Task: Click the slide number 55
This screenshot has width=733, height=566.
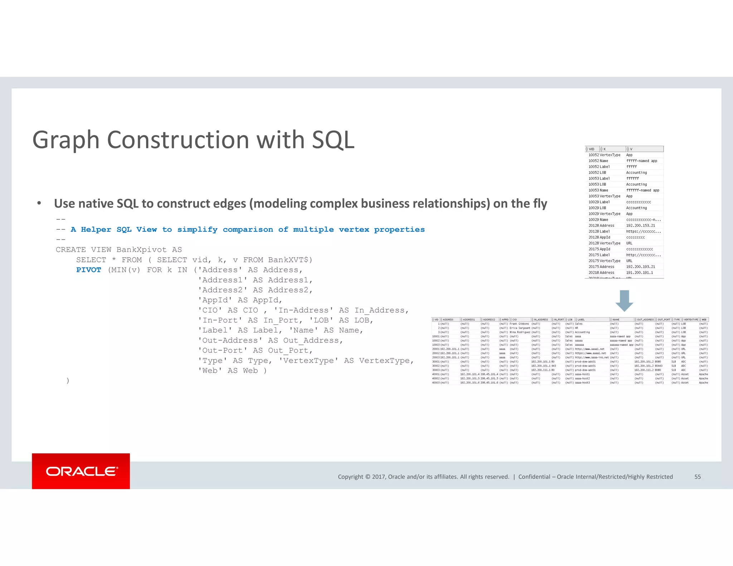Action: 698,477
